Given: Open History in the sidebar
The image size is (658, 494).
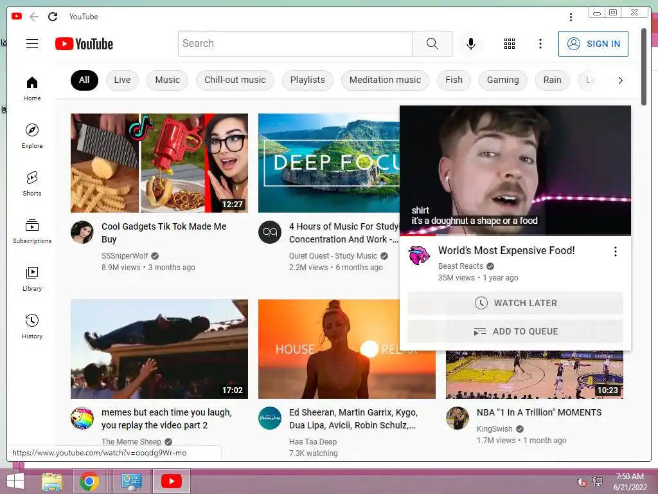Looking at the screenshot, I should pos(32,326).
